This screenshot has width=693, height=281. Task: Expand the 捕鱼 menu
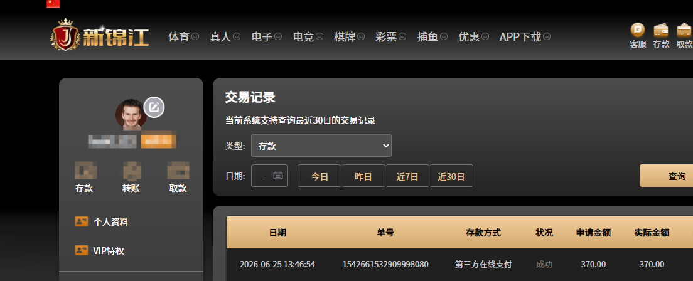click(432, 36)
